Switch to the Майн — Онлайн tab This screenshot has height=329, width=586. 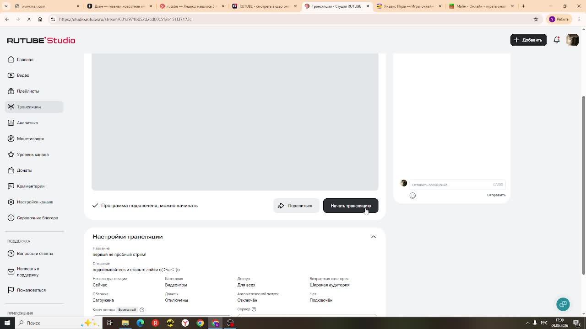click(x=481, y=6)
